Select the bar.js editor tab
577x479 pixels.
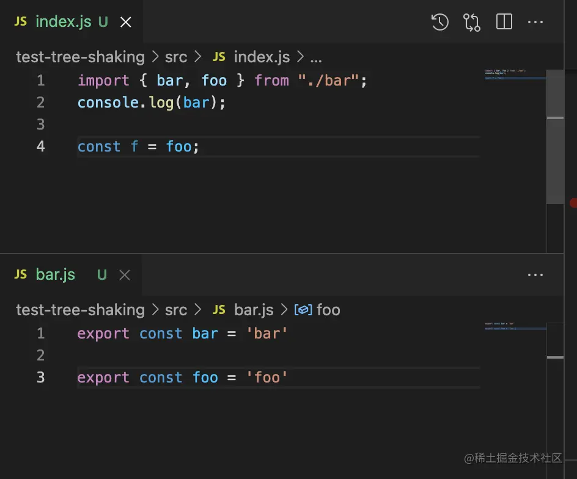click(55, 275)
